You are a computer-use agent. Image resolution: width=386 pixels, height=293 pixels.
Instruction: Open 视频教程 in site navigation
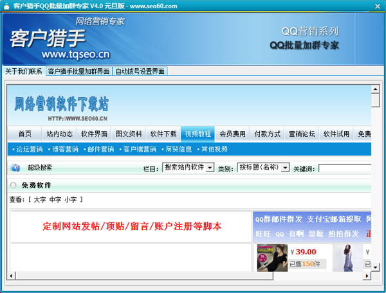tap(198, 134)
